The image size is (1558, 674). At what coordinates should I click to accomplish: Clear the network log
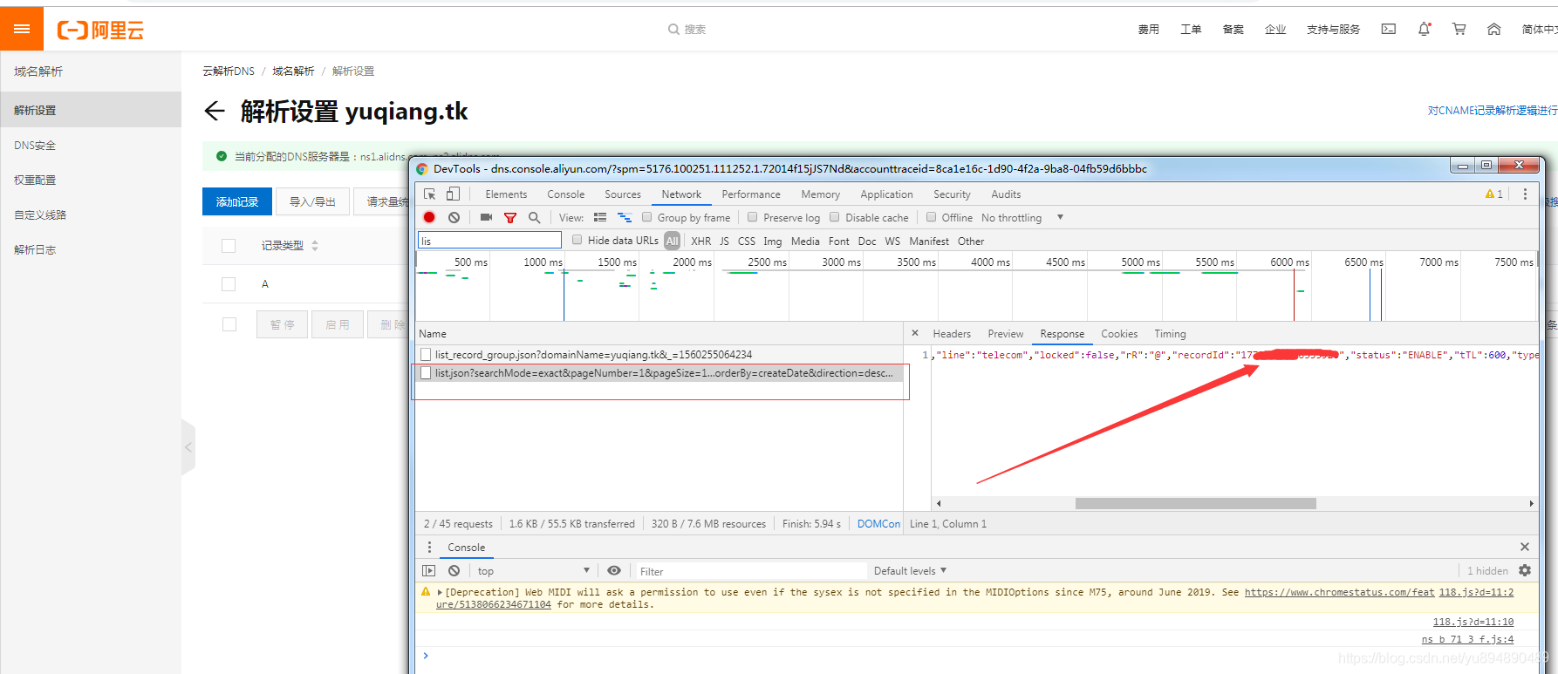(454, 217)
